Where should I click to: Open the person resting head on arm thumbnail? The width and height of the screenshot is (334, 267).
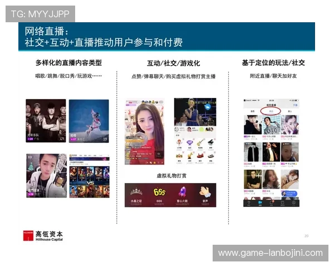289,179
